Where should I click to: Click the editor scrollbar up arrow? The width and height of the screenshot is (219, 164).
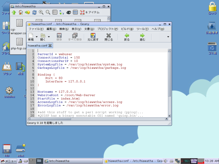pos(169,51)
